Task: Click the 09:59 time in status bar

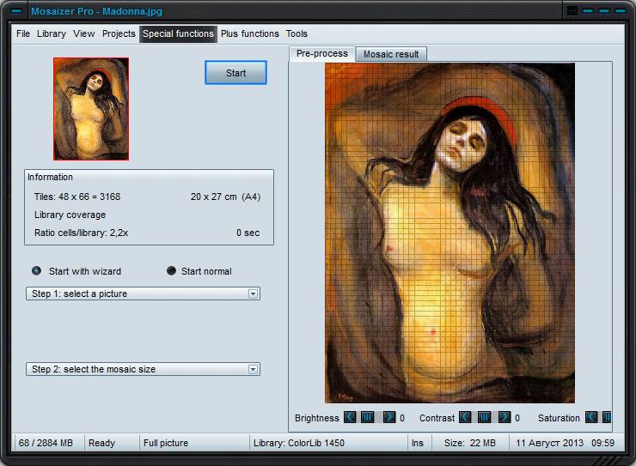Action: click(x=602, y=443)
